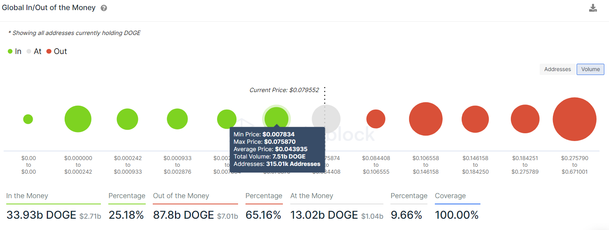Toggle the green In legend marker

point(10,51)
